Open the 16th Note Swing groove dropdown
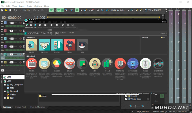Image resolution: width=192 pixels, height=113 pixels. pyautogui.click(x=129, y=10)
